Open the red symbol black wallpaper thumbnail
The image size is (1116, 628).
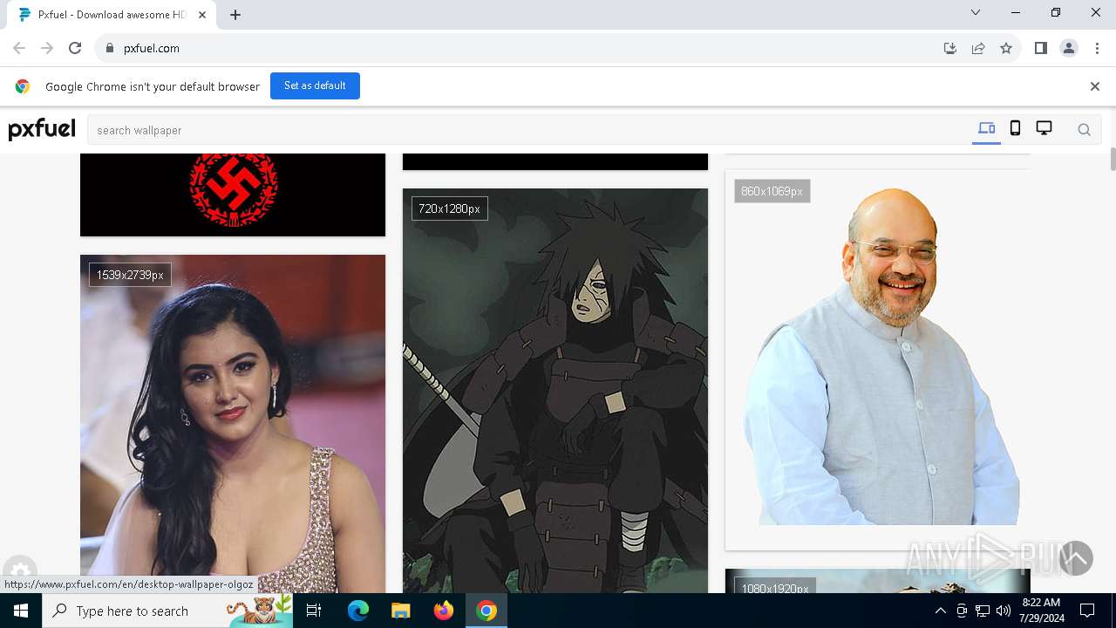point(233,194)
